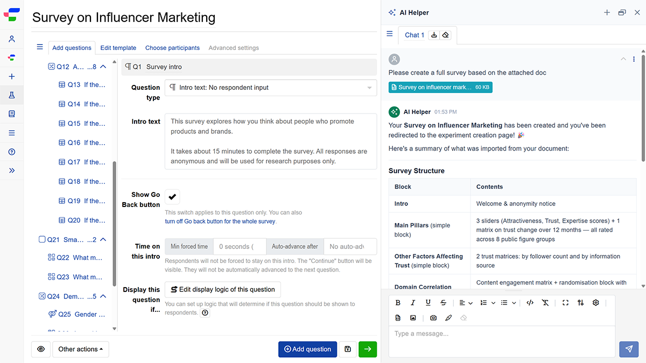Pop out the AI Helper panel window
This screenshot has width=646, height=363.
coord(622,12)
